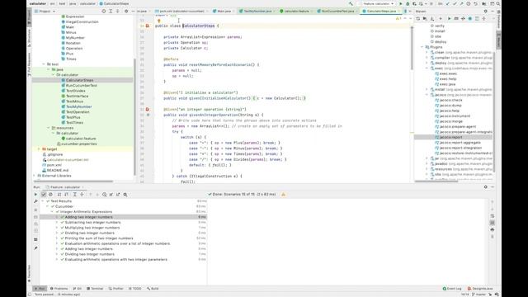Expand all test results icon
Viewport: 528px width, 297px height.
click(75, 195)
